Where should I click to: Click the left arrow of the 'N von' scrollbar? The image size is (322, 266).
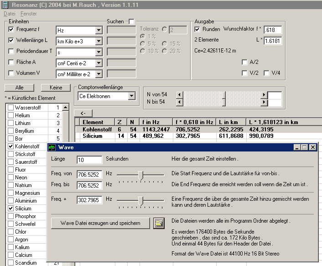click(179, 94)
